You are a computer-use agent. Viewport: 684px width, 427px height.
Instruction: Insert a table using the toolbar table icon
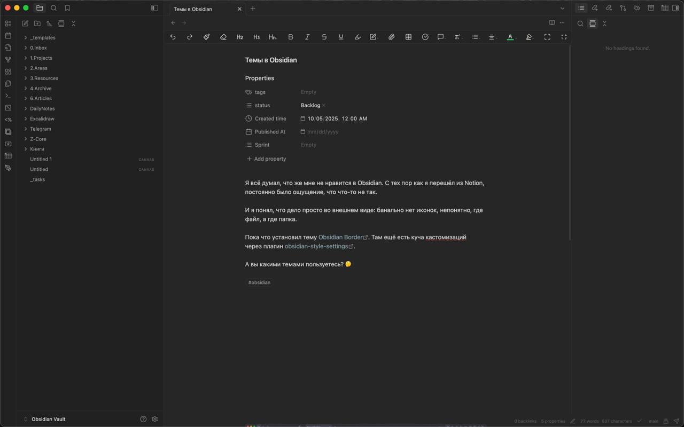[x=409, y=37]
